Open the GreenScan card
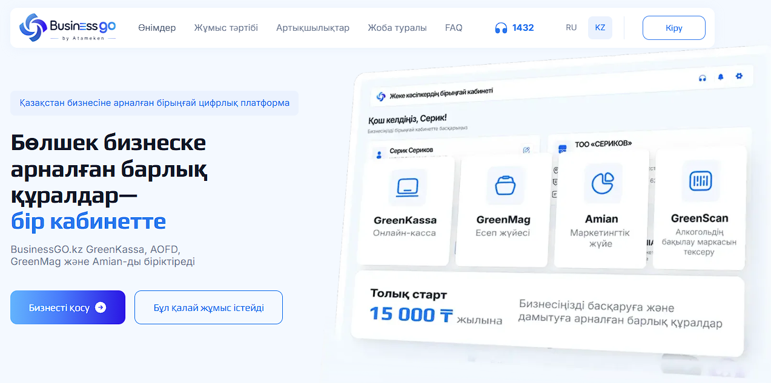 click(700, 208)
